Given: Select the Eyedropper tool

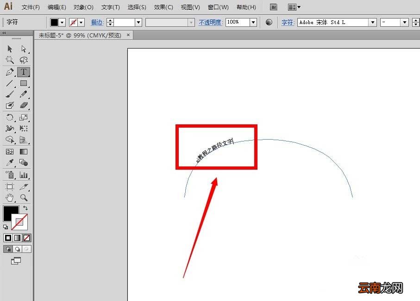Looking at the screenshot, I should click(x=10, y=162).
